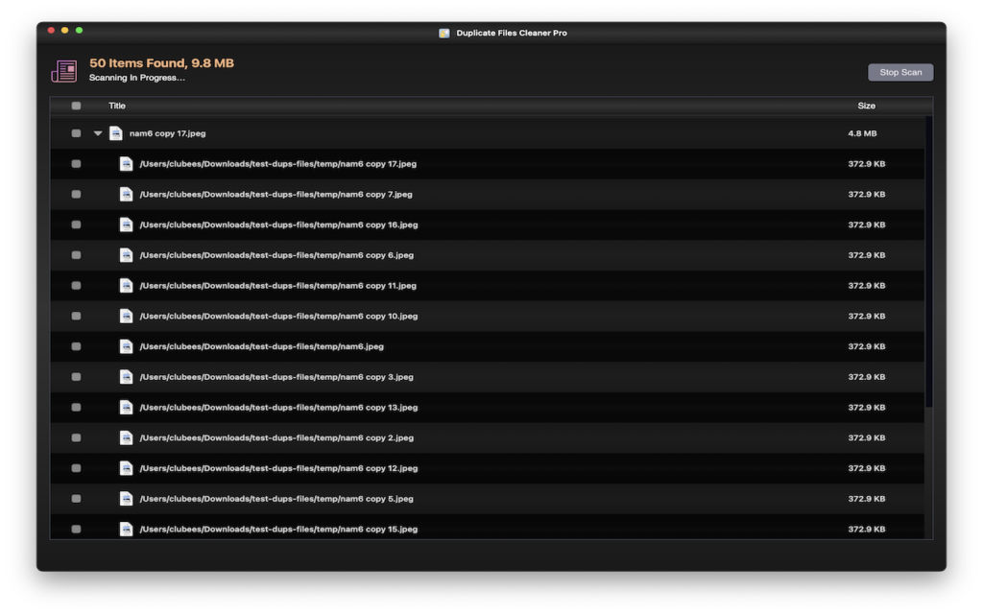Select checkbox for nam6 copy 6.jpeg
Screen dimensions: 983x614
click(76, 255)
